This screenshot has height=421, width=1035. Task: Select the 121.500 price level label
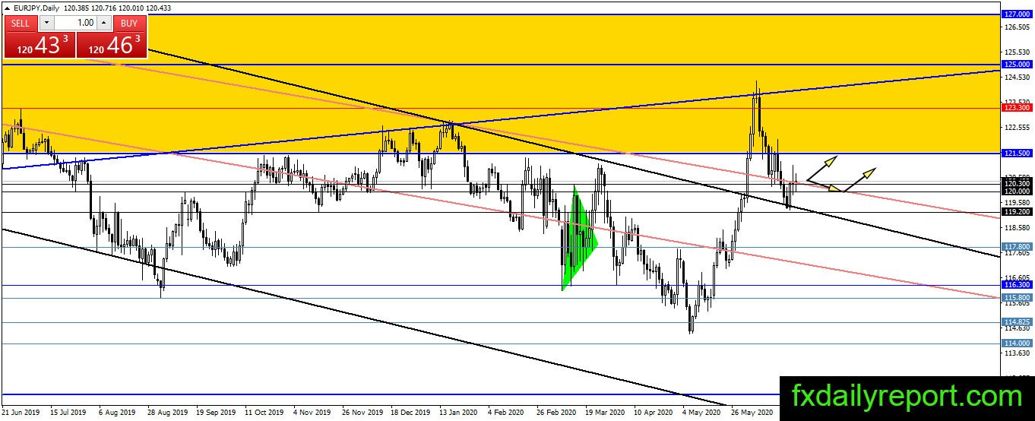click(1017, 153)
